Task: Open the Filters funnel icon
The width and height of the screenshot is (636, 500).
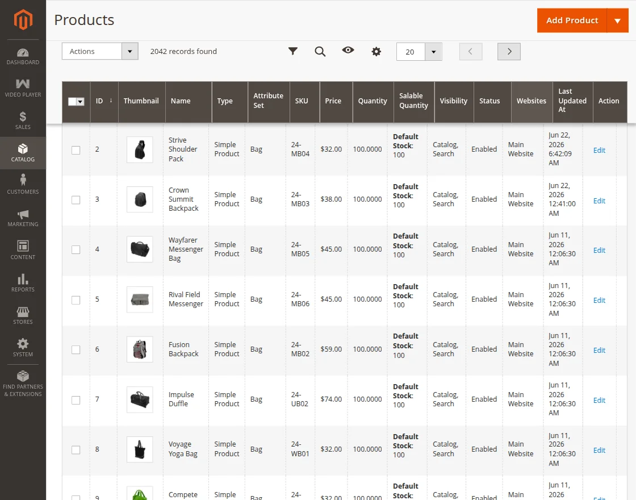Action: click(x=293, y=51)
